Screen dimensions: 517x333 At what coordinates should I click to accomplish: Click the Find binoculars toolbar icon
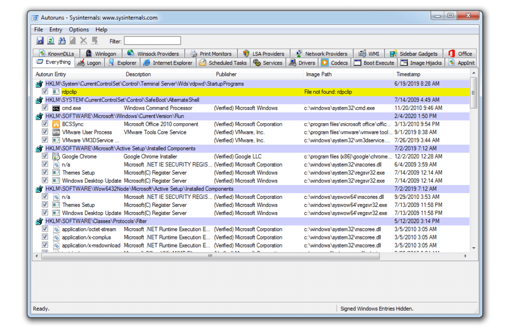tap(62, 40)
